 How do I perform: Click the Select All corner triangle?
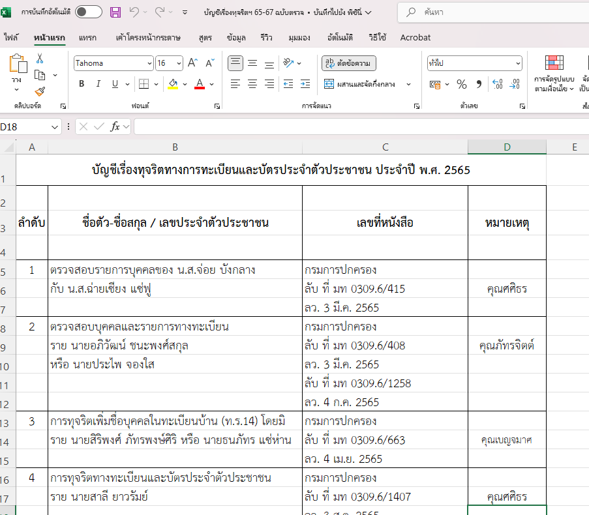tap(8, 147)
